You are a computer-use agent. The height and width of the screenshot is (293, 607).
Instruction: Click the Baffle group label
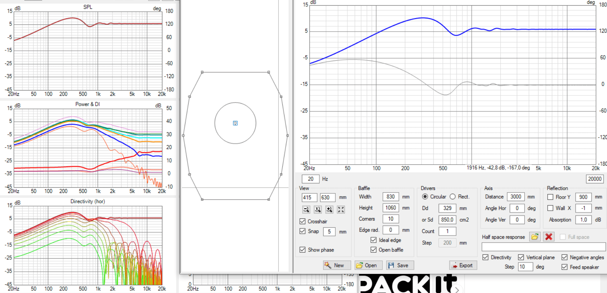364,188
